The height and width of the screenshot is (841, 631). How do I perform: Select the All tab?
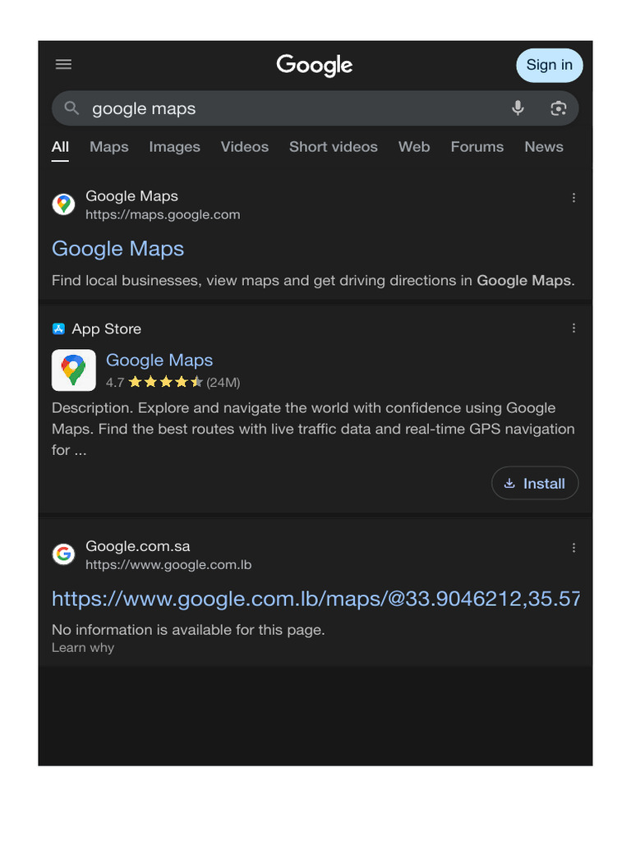60,147
